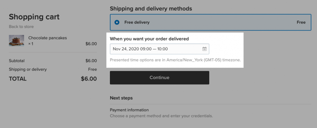The height and width of the screenshot is (128, 317).
Task: Select the Free delivery radio button
Action: pos(117,23)
